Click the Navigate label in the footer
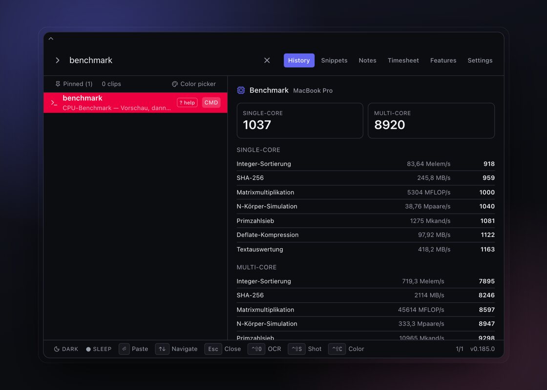This screenshot has width=547, height=390. click(185, 349)
